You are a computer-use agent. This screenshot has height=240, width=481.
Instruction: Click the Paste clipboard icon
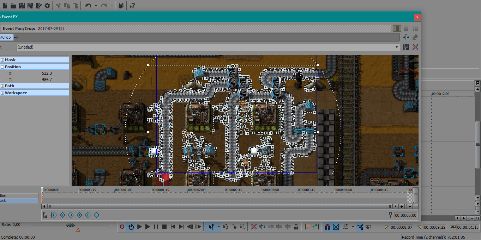[x=76, y=6]
